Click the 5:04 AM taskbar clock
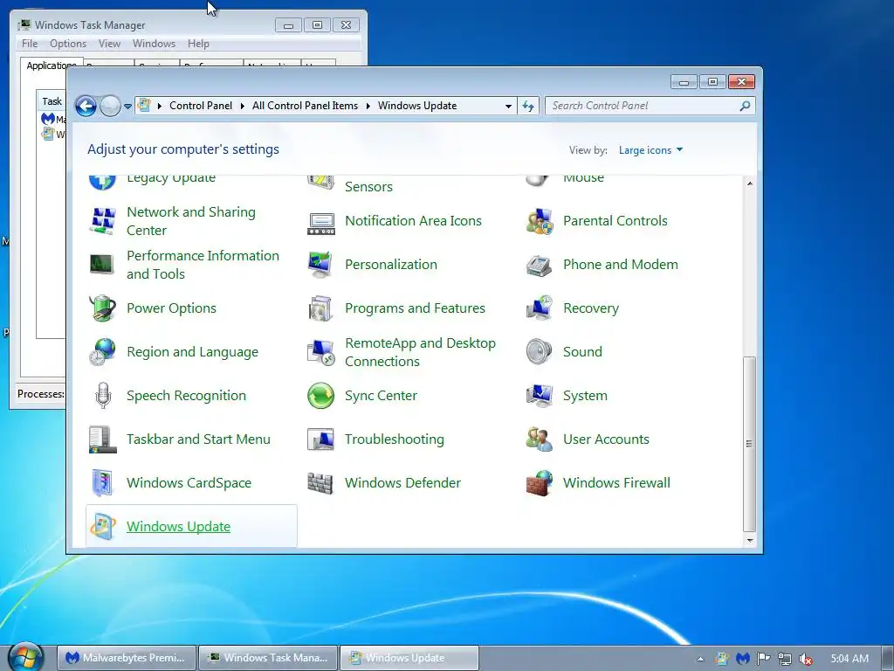The width and height of the screenshot is (894, 671). [849, 659]
